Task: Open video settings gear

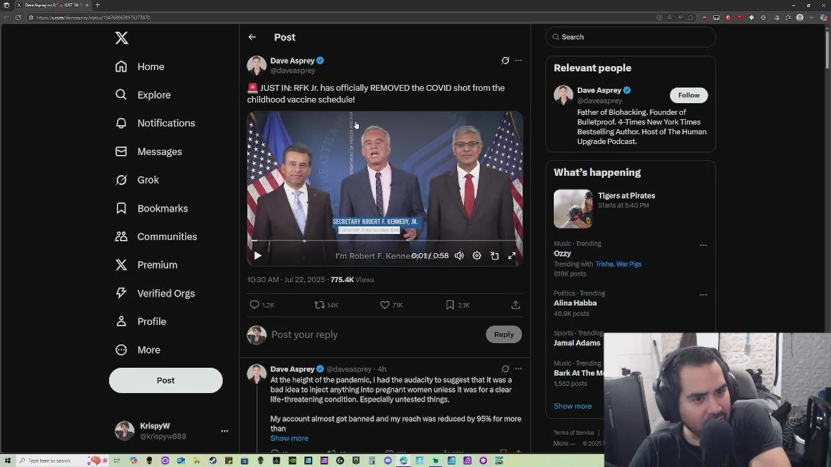Action: pos(477,256)
